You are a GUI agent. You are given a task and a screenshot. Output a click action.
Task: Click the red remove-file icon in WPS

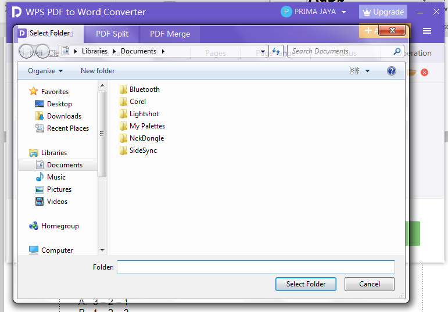point(424,72)
